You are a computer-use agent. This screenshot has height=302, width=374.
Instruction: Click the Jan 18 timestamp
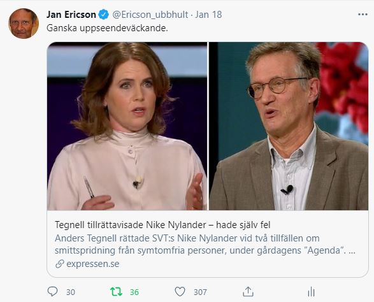click(x=208, y=15)
